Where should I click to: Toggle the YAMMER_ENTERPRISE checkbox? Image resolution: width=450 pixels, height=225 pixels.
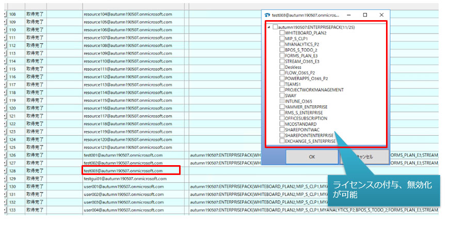[282, 107]
